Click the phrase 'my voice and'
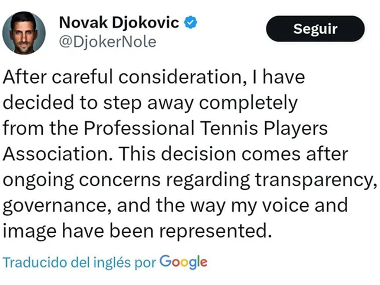Viewport: 380px width, 285px height. (x=284, y=206)
